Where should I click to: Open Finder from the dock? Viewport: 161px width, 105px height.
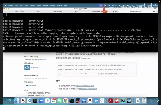coord(17,100)
